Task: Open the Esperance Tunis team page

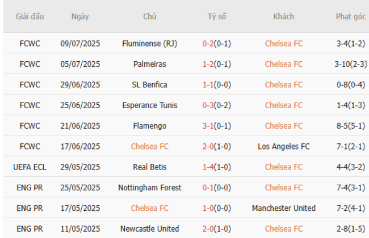Action: pyautogui.click(x=150, y=105)
